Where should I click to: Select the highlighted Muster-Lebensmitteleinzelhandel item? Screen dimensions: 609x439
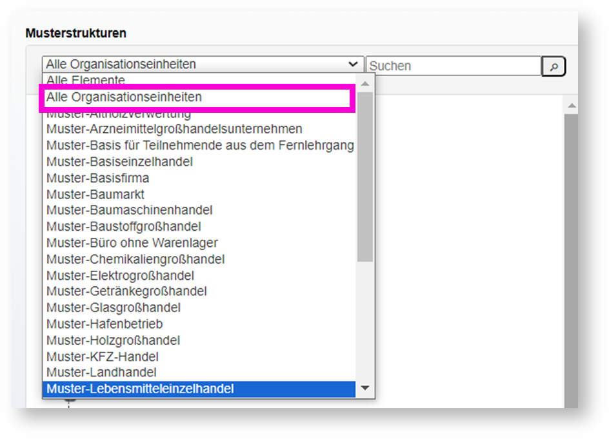(x=140, y=389)
